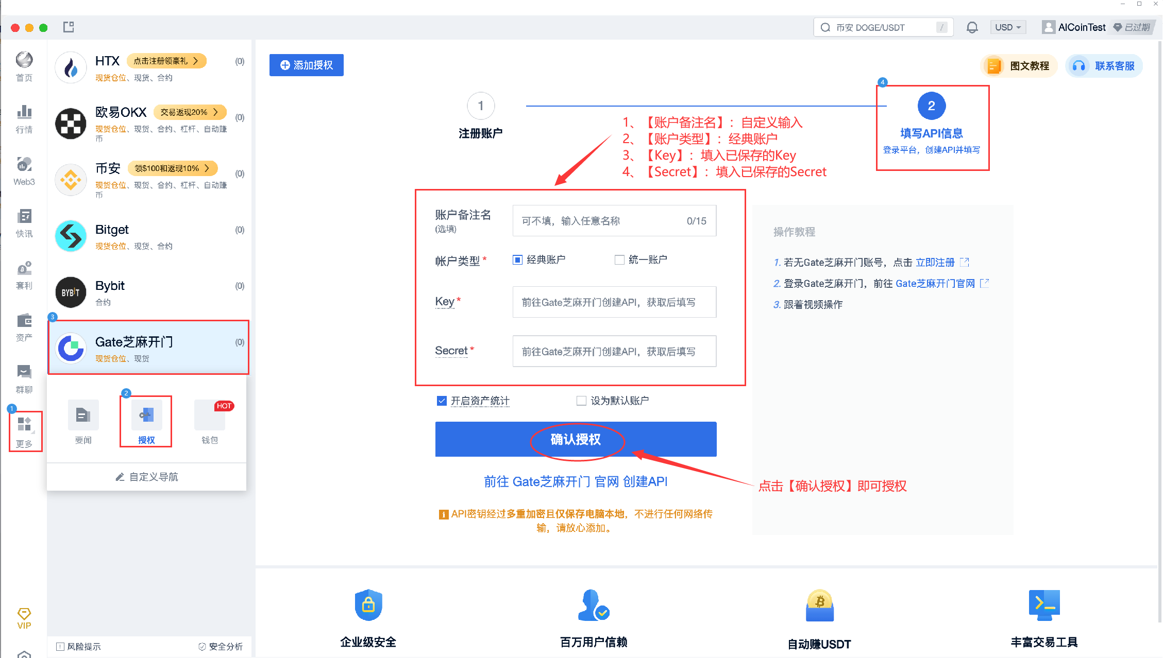Click the 丰富交易工具 terminal feature icon
The height and width of the screenshot is (658, 1163).
[1044, 605]
